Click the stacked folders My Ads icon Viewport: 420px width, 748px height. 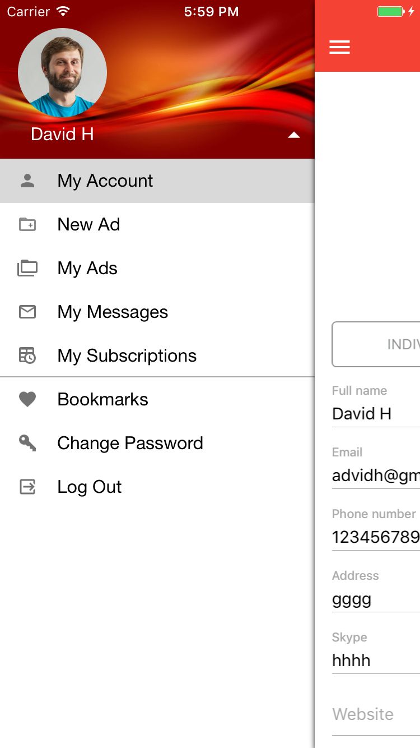pos(27,268)
